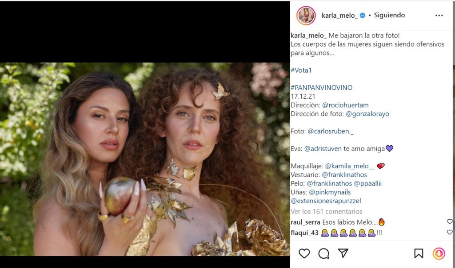The width and height of the screenshot is (455, 268).
Task: Share post via paper plane icon
Action: coord(343,253)
